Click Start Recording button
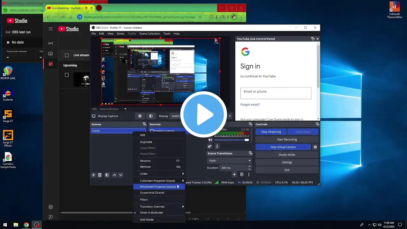407x229 pixels. click(287, 139)
